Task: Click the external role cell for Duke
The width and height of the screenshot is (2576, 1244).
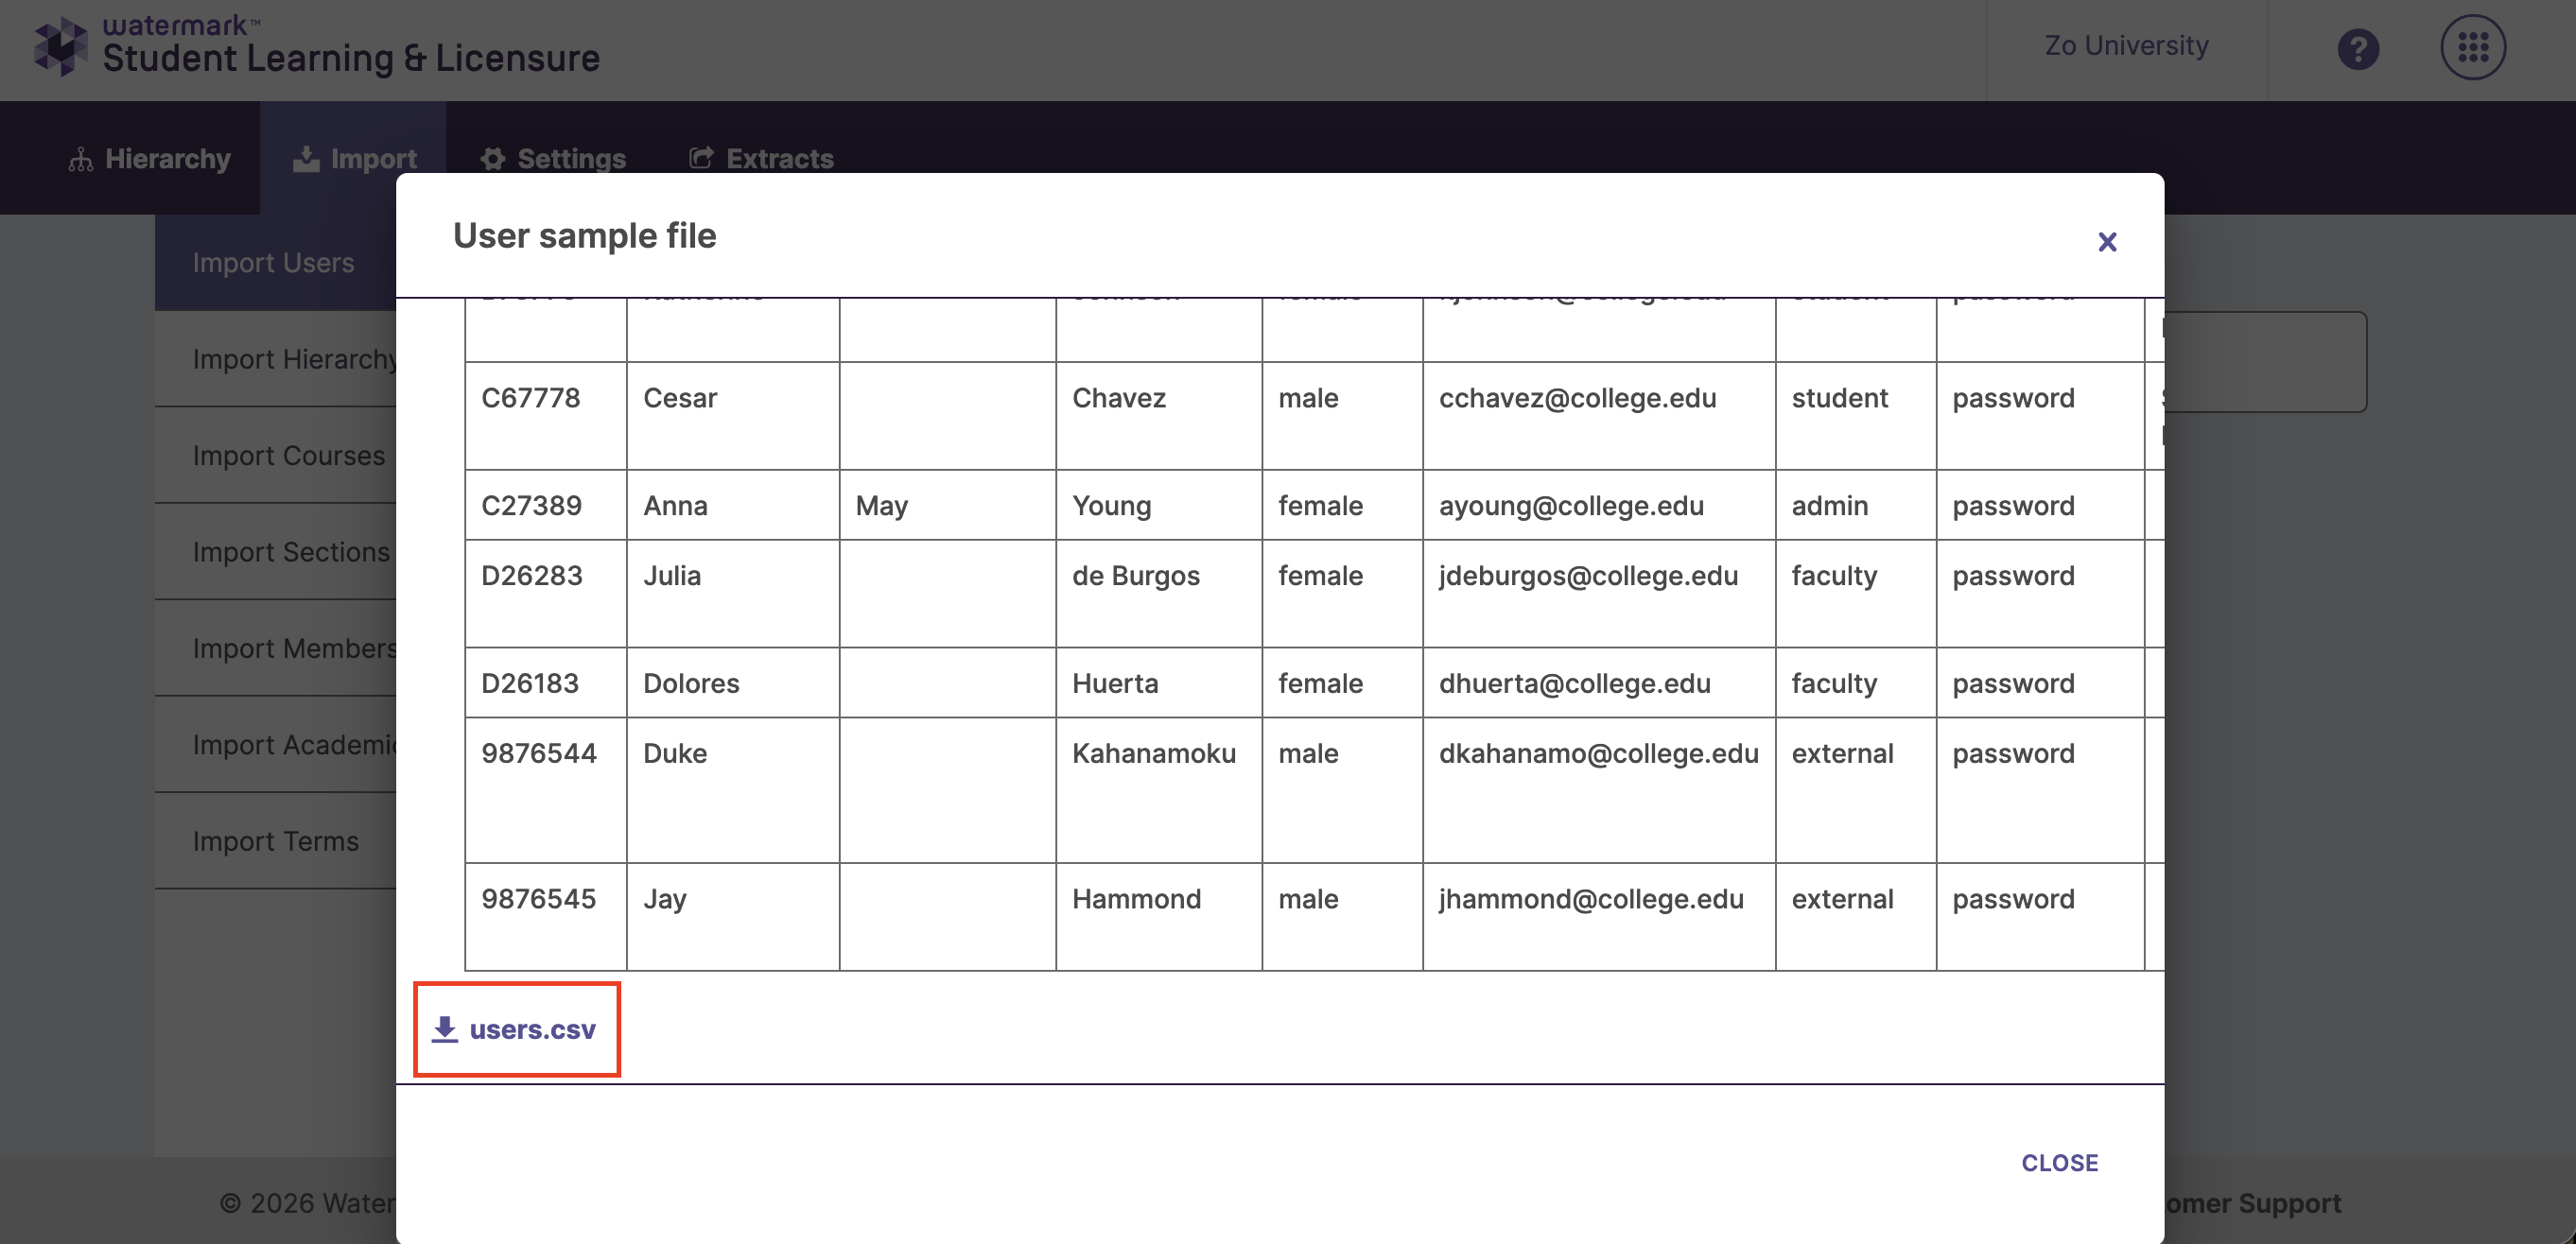Action: (x=1856, y=790)
